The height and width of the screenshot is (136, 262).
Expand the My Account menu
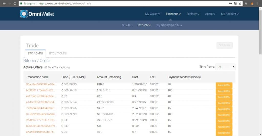230,14
